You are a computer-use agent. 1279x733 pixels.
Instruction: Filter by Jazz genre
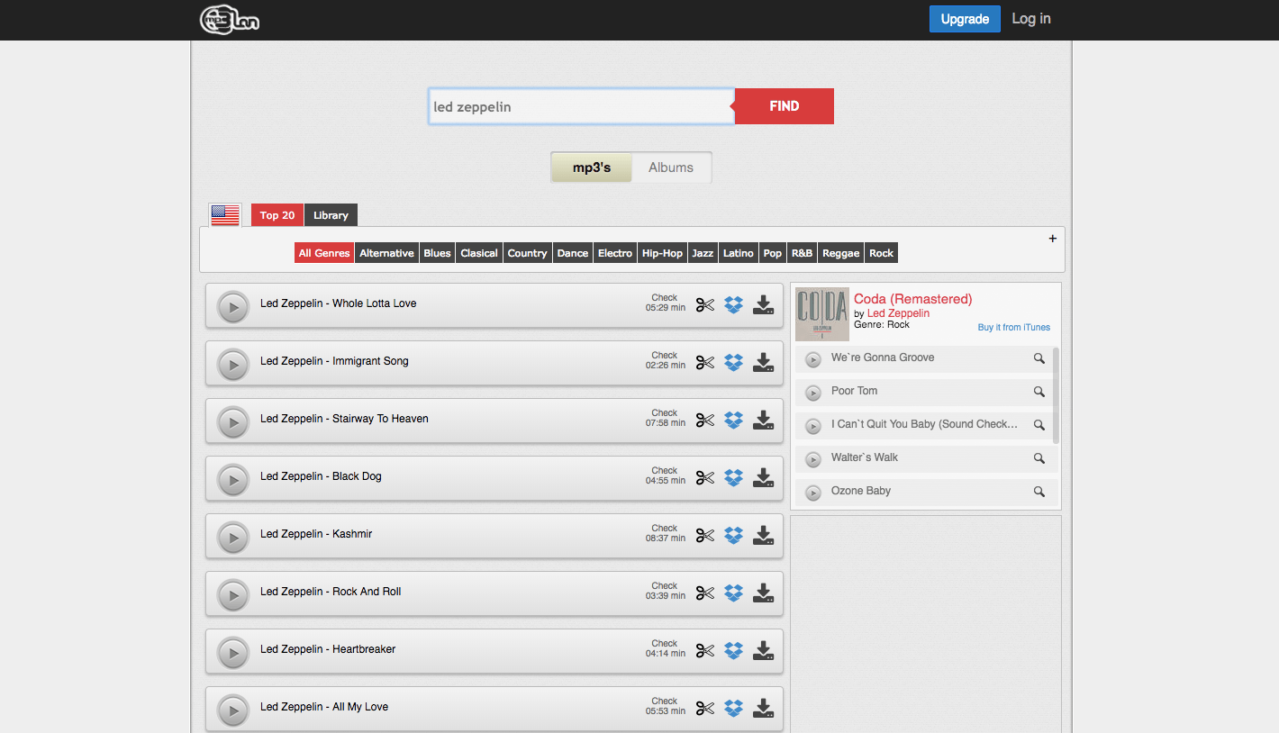(703, 253)
